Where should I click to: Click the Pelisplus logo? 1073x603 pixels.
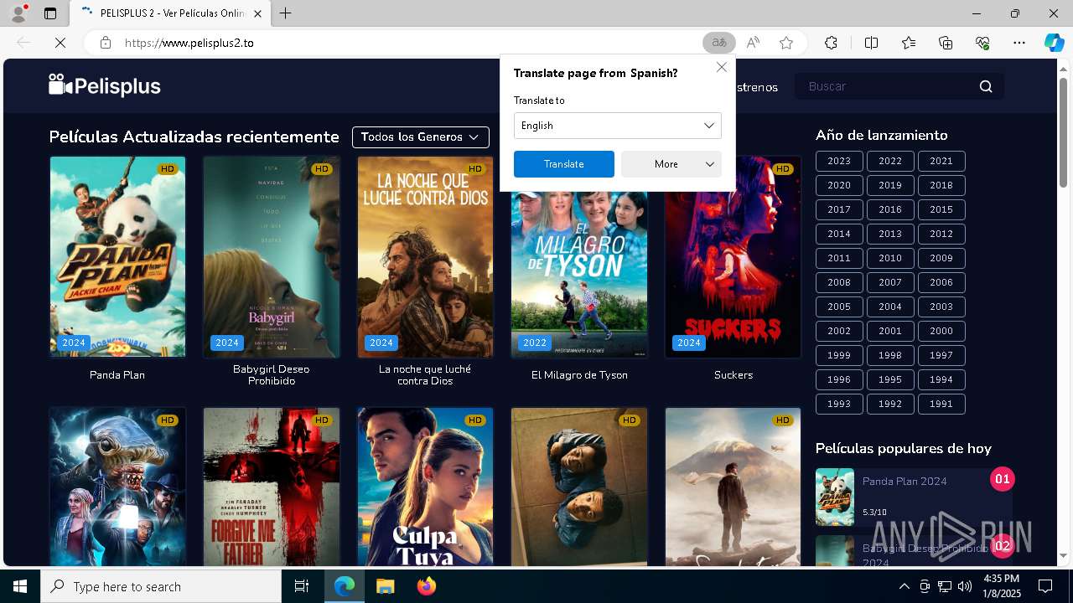pyautogui.click(x=105, y=85)
